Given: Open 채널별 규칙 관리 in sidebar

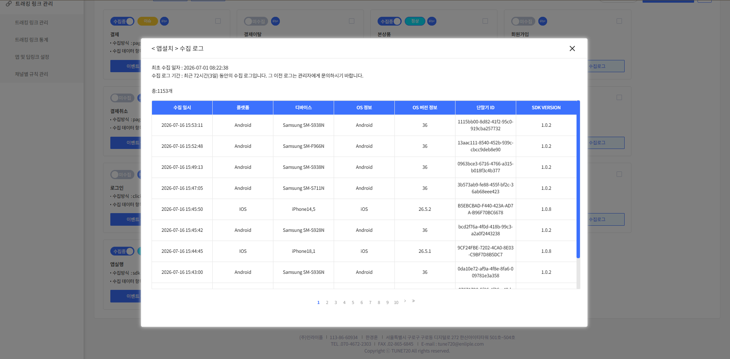Looking at the screenshot, I should 32,74.
